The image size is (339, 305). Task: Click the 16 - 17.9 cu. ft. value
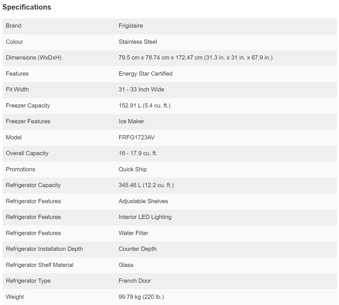pos(138,153)
